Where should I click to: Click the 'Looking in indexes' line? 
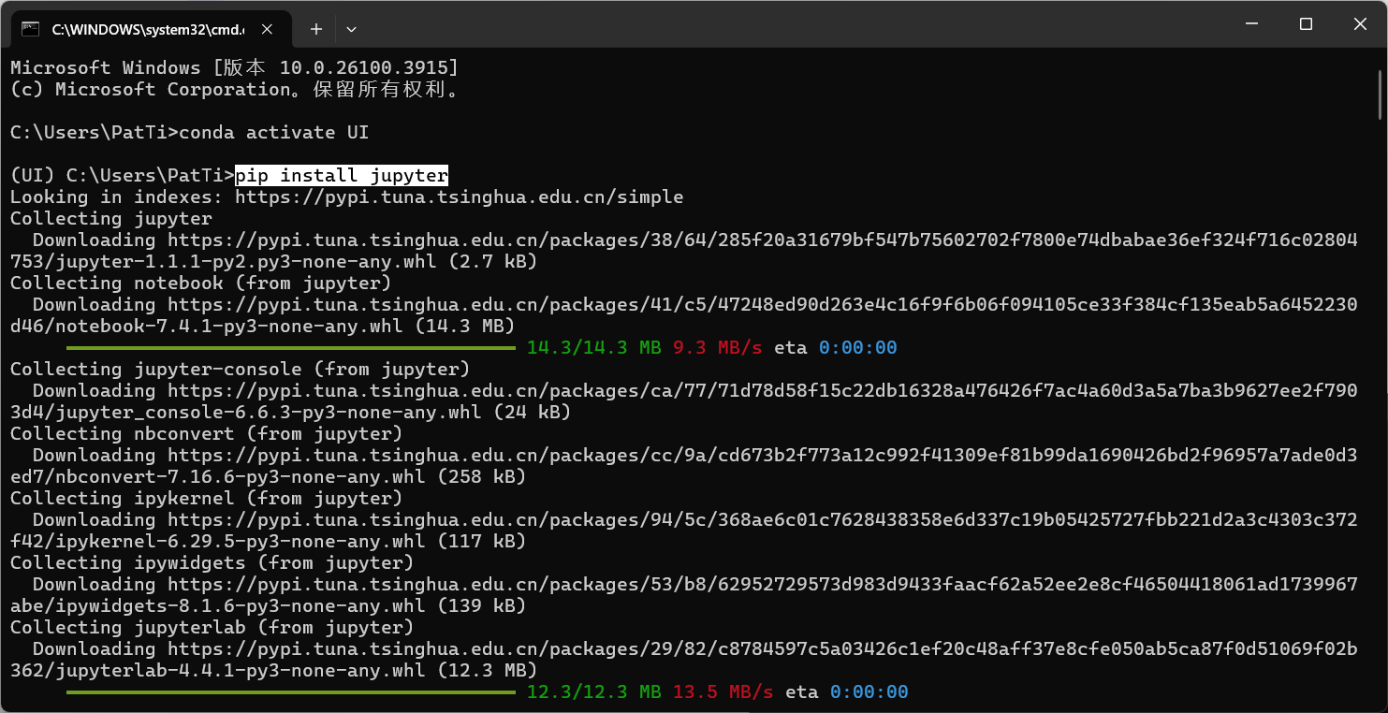pyautogui.click(x=346, y=196)
